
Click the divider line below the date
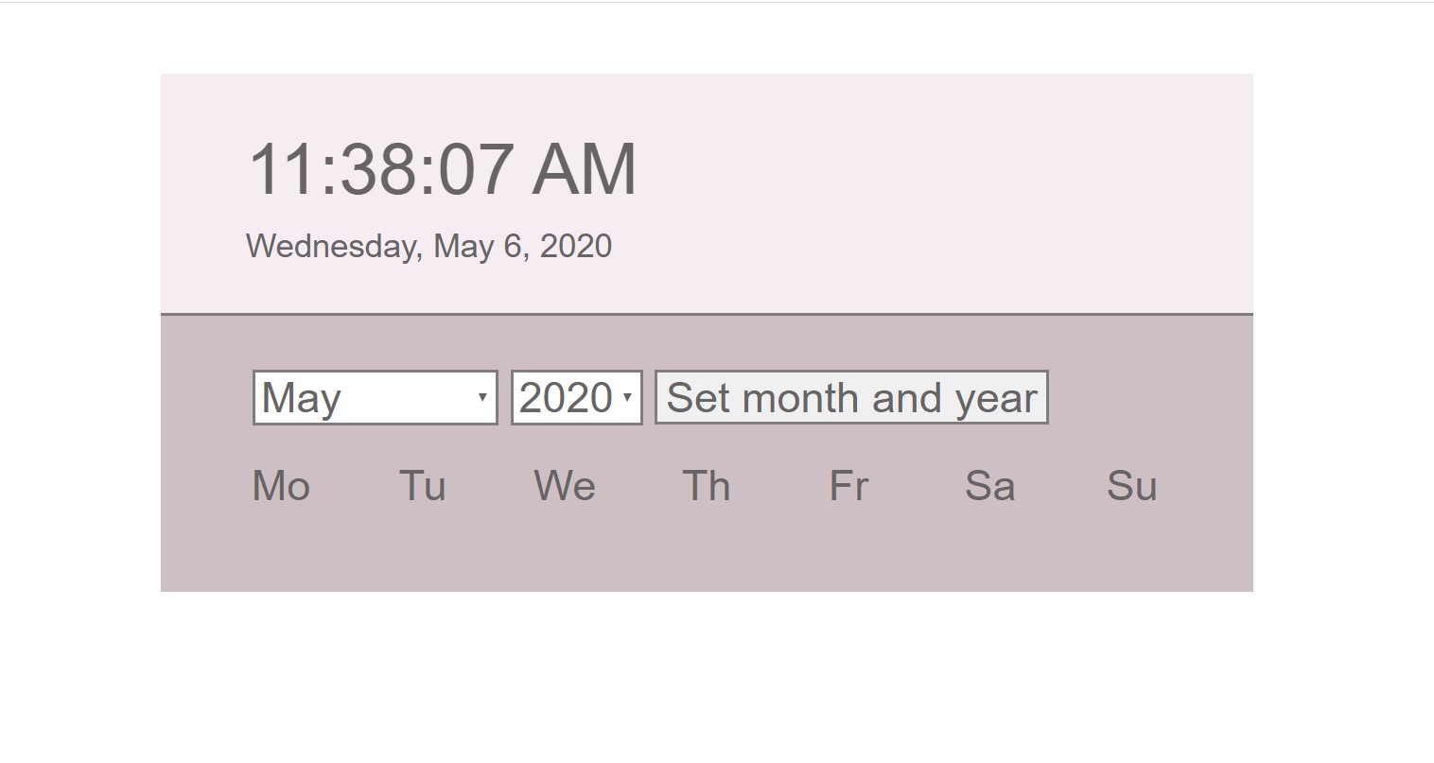[x=706, y=310]
